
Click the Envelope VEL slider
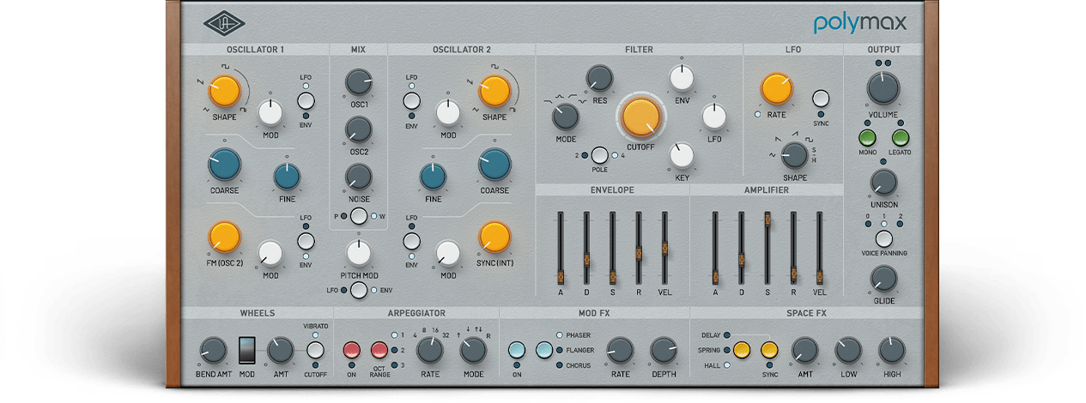click(x=664, y=247)
